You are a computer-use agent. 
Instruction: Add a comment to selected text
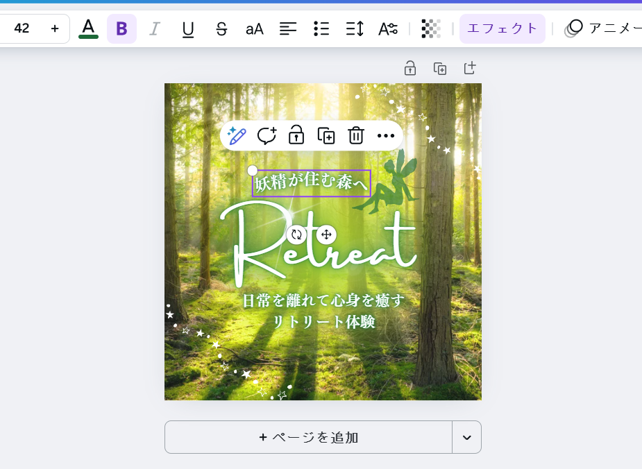(x=267, y=135)
